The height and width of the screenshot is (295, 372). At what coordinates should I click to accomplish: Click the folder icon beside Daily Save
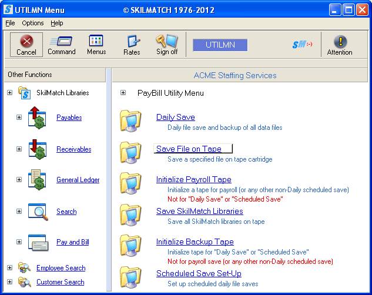tap(130, 120)
